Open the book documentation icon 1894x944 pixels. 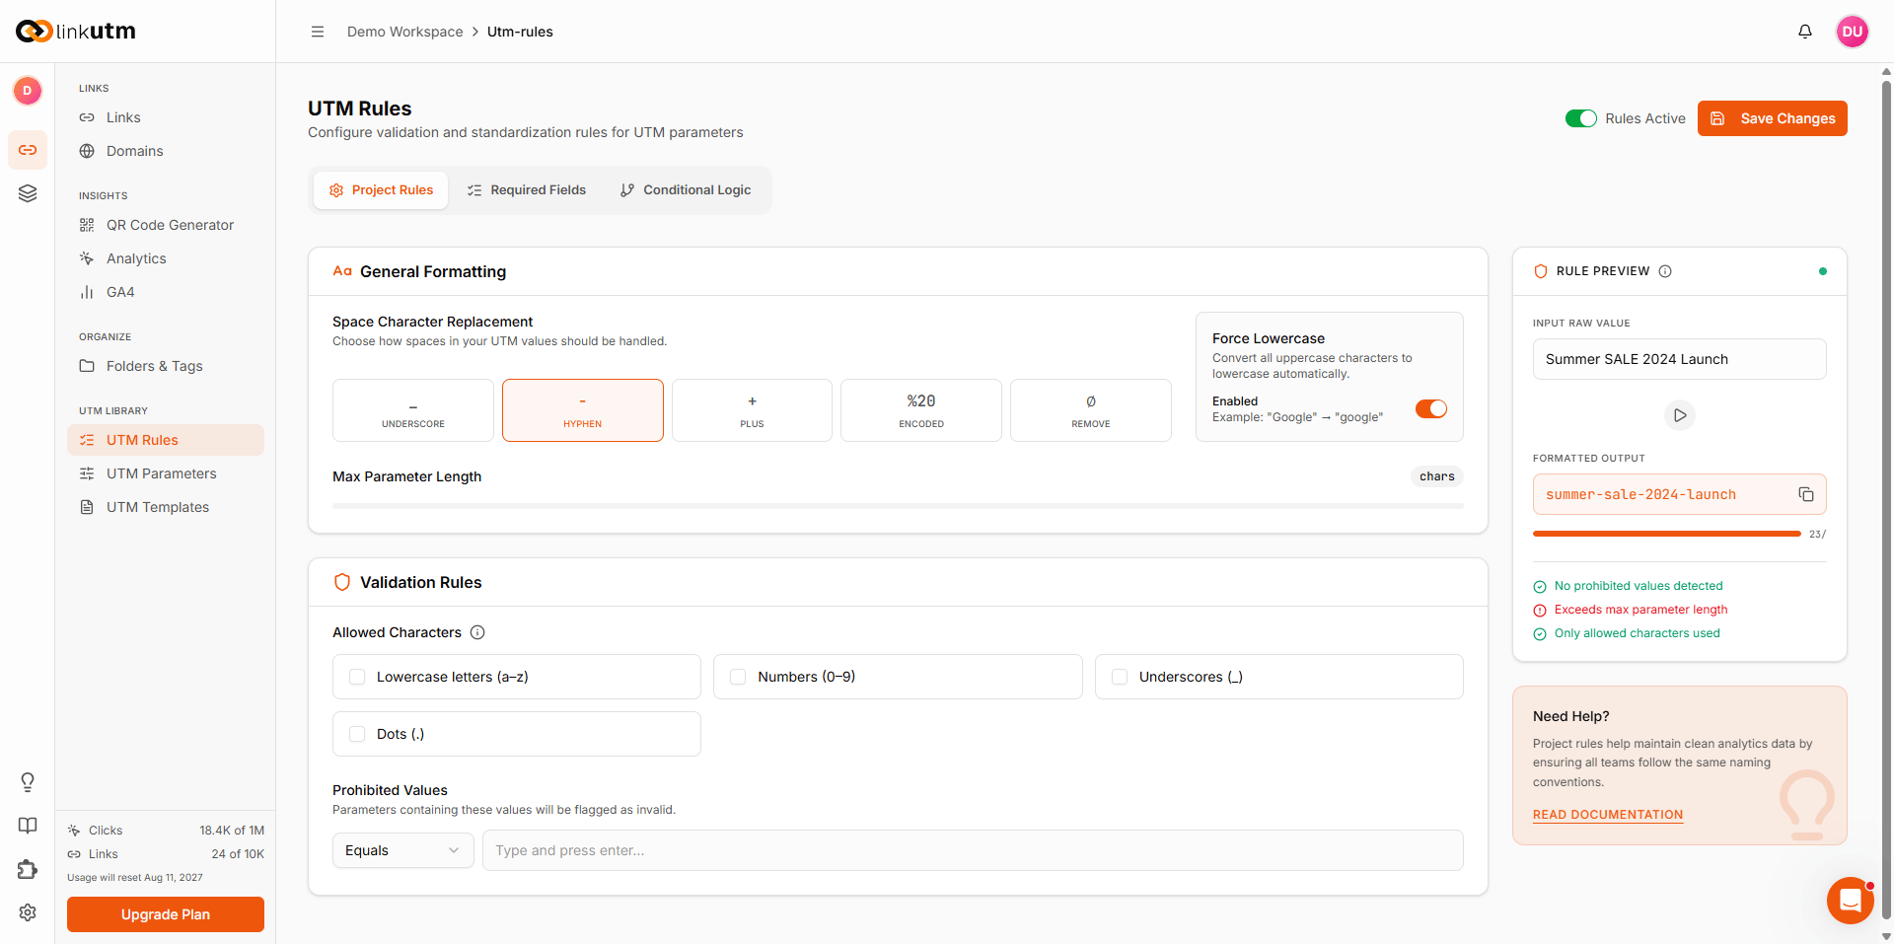coord(28,826)
